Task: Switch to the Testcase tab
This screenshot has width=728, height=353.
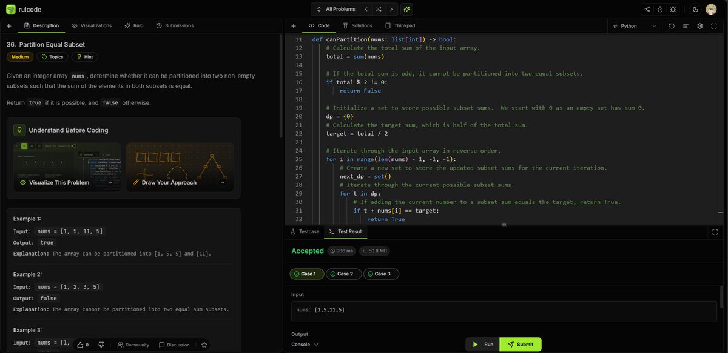Action: pos(305,231)
